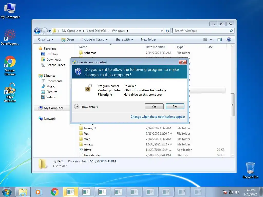This screenshot has height=197, width=263.
Task: Close the User Account Control dialog
Action: click(183, 62)
